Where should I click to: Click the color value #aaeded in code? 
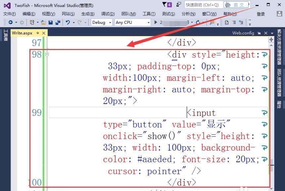155,159
